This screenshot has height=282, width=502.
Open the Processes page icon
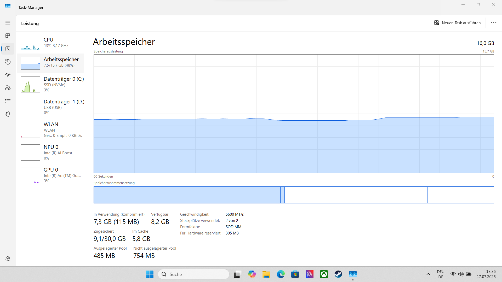[8, 36]
